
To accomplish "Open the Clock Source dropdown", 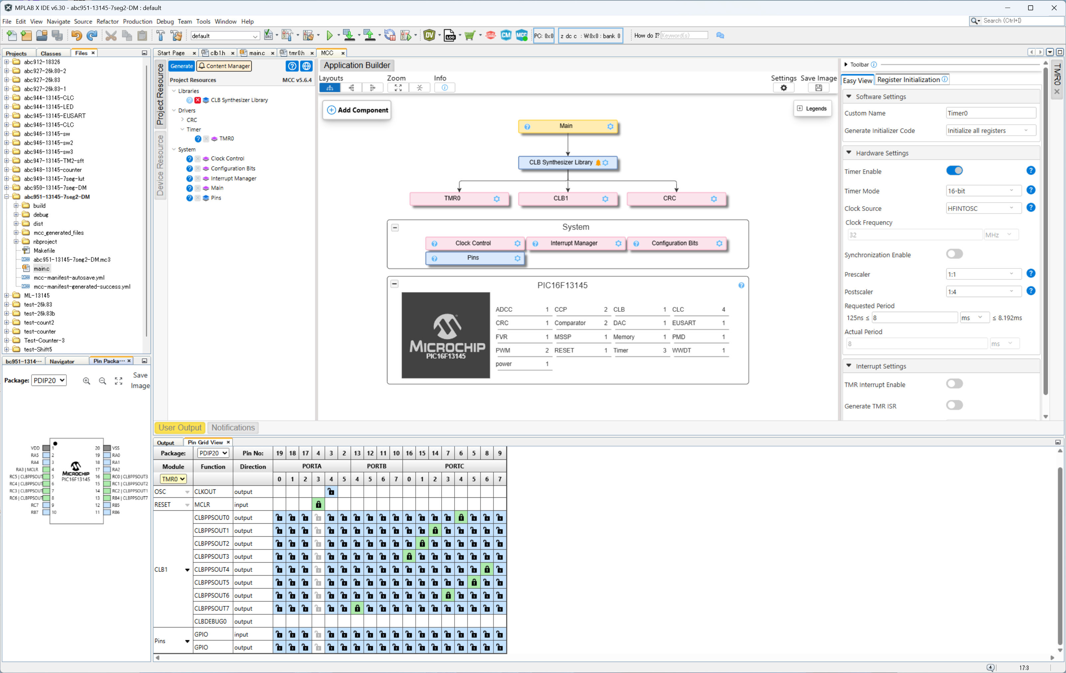I will pyautogui.click(x=983, y=208).
